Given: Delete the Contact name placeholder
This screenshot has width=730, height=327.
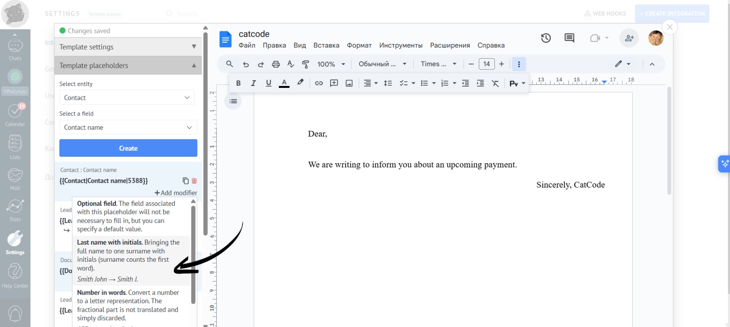Looking at the screenshot, I should point(194,181).
